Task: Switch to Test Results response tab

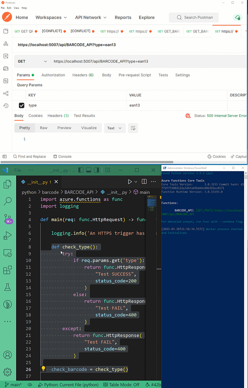Action: coord(84,116)
